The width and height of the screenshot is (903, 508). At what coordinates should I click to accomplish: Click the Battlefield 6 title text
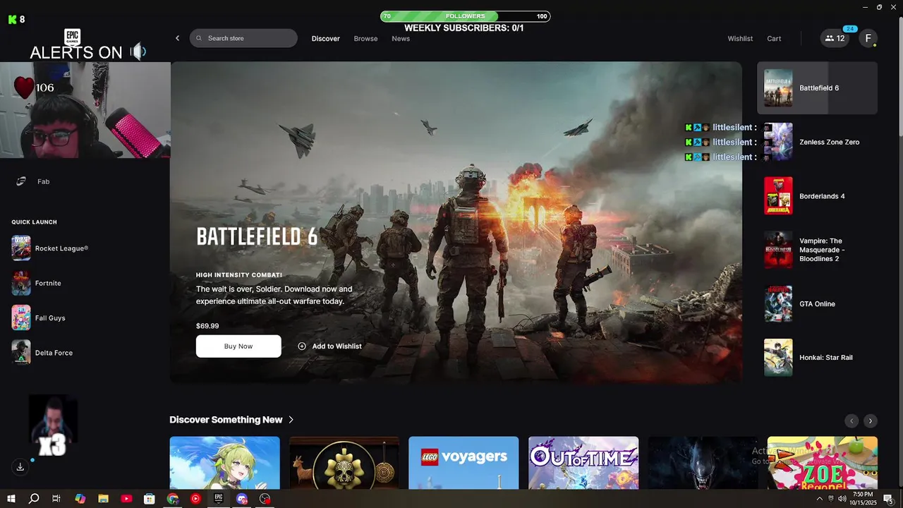[257, 237]
